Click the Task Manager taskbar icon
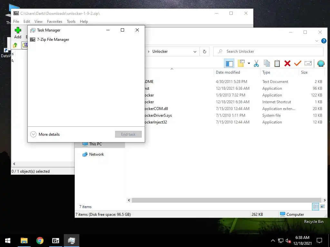This screenshot has width=330, height=247. (71, 241)
